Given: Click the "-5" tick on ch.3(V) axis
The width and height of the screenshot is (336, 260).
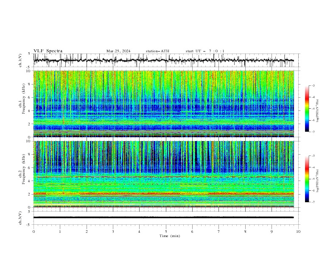Looking at the screenshot, I should 29,225.
